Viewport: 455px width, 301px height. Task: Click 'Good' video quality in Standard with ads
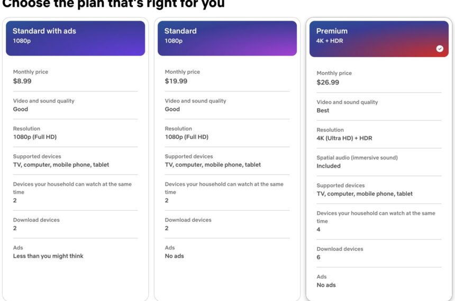click(x=21, y=109)
